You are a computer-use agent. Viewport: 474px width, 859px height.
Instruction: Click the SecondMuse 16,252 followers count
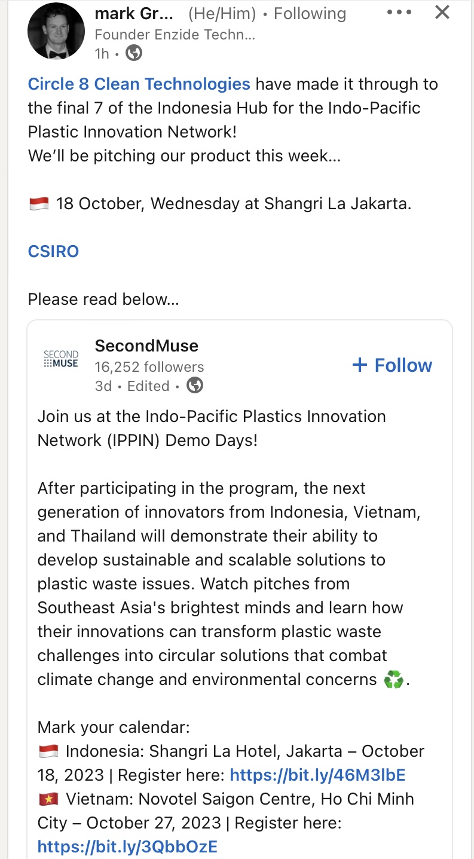coord(149,367)
